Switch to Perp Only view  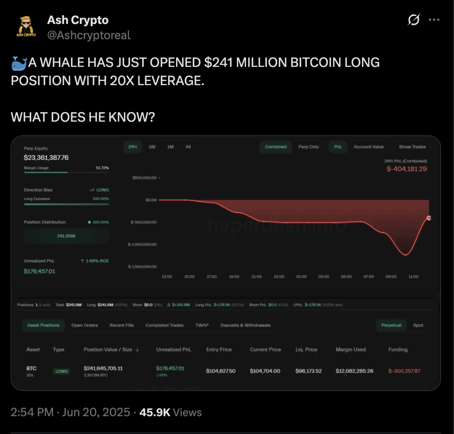pyautogui.click(x=309, y=147)
